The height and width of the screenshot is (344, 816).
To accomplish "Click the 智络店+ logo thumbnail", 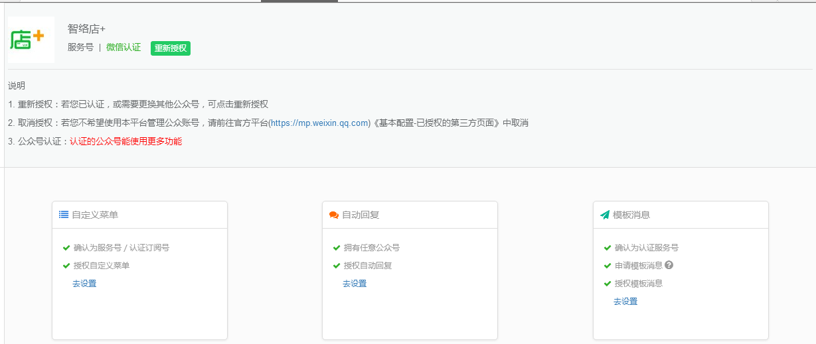I will pyautogui.click(x=31, y=40).
